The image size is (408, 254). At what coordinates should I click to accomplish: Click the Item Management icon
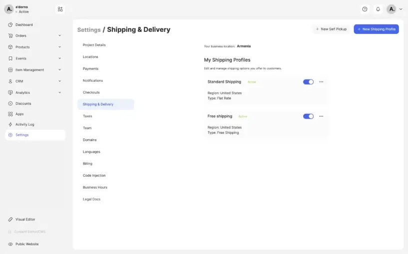[x=10, y=70]
